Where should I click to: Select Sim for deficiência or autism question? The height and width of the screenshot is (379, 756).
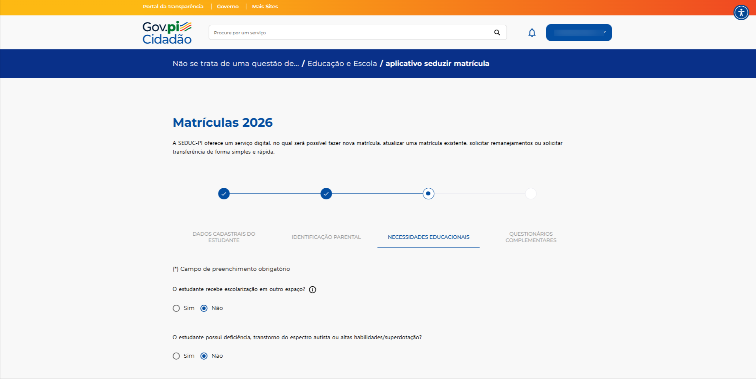pos(176,356)
